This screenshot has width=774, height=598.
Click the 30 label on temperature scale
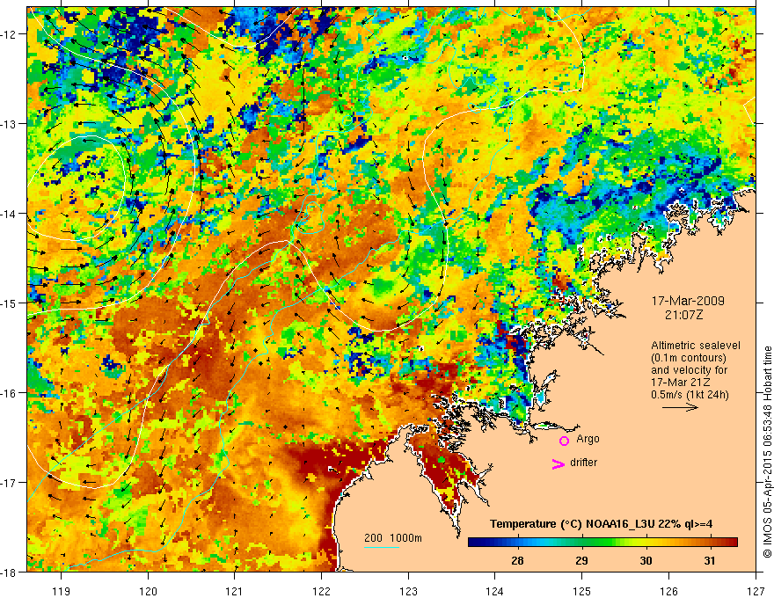point(646,560)
